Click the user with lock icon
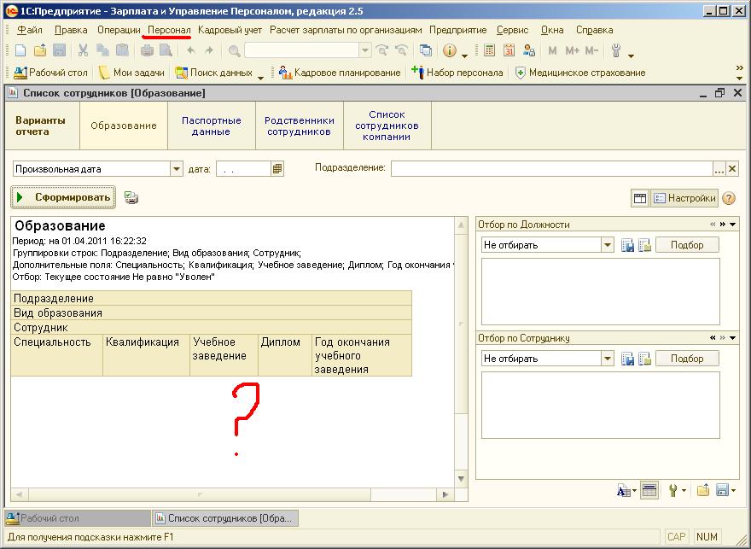751x549 pixels. (529, 50)
